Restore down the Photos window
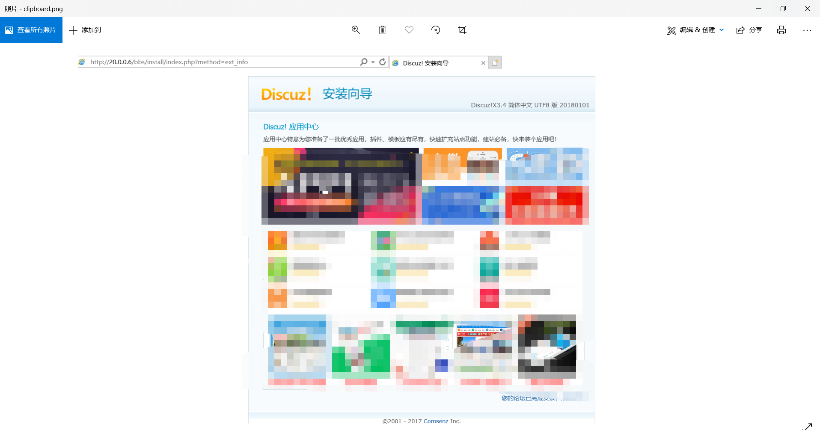The image size is (820, 430). (x=783, y=9)
